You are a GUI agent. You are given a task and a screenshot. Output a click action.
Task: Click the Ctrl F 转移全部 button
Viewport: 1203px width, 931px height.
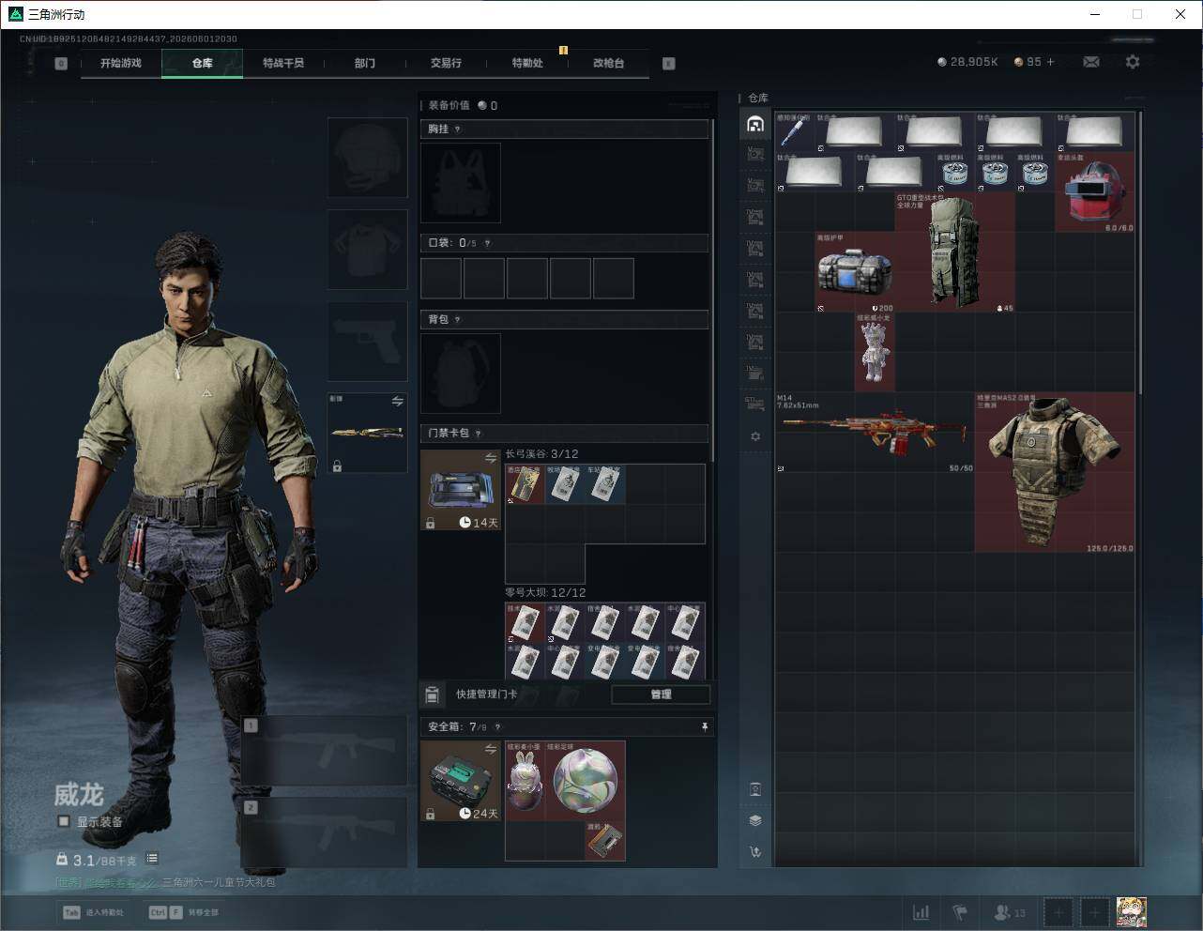coord(184,912)
